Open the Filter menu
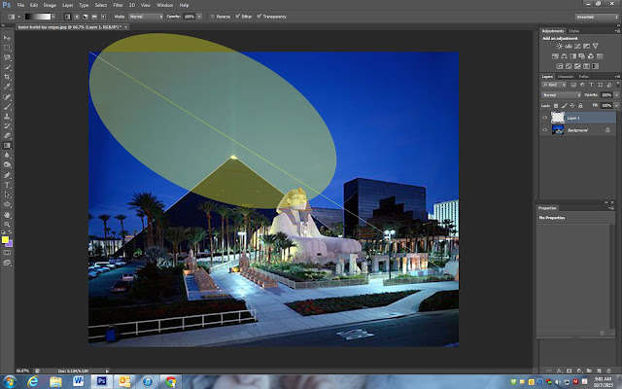This screenshot has height=389, width=622. (x=118, y=5)
